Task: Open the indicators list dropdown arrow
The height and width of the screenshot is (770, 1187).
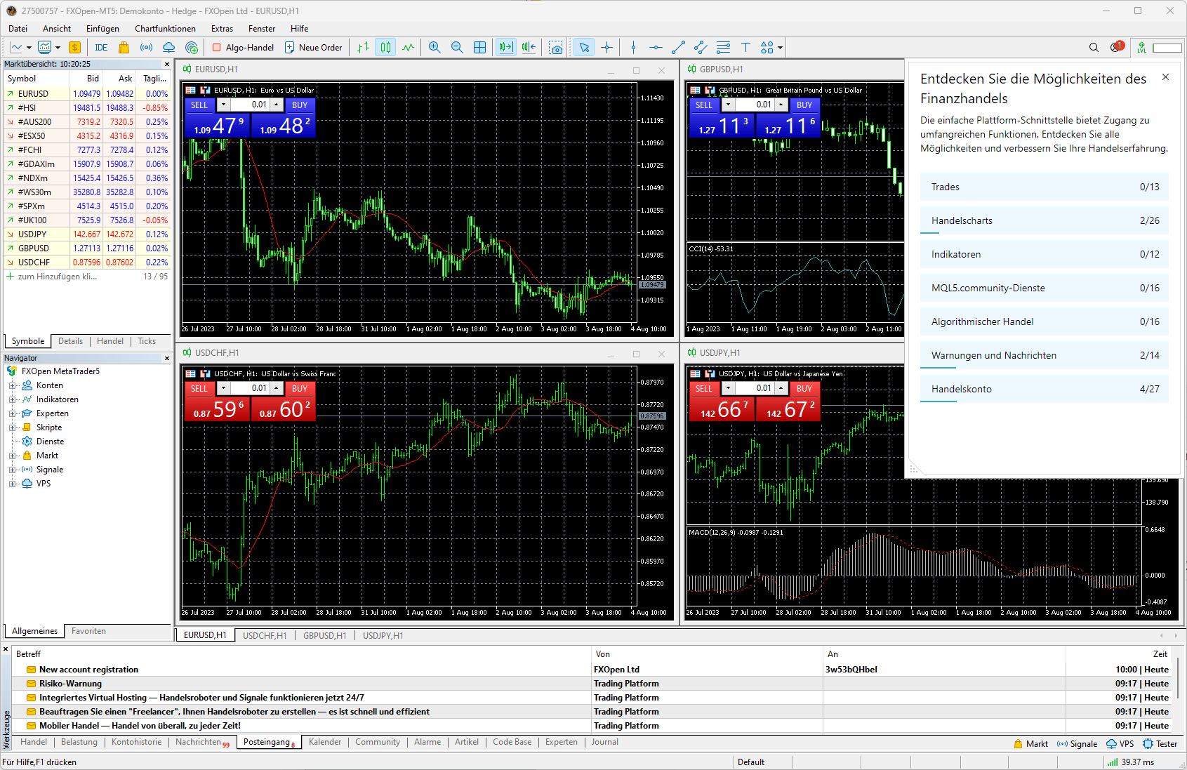Action: (x=58, y=48)
